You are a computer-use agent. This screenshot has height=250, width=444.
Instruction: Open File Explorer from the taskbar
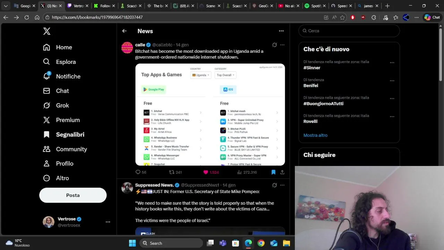click(286, 243)
